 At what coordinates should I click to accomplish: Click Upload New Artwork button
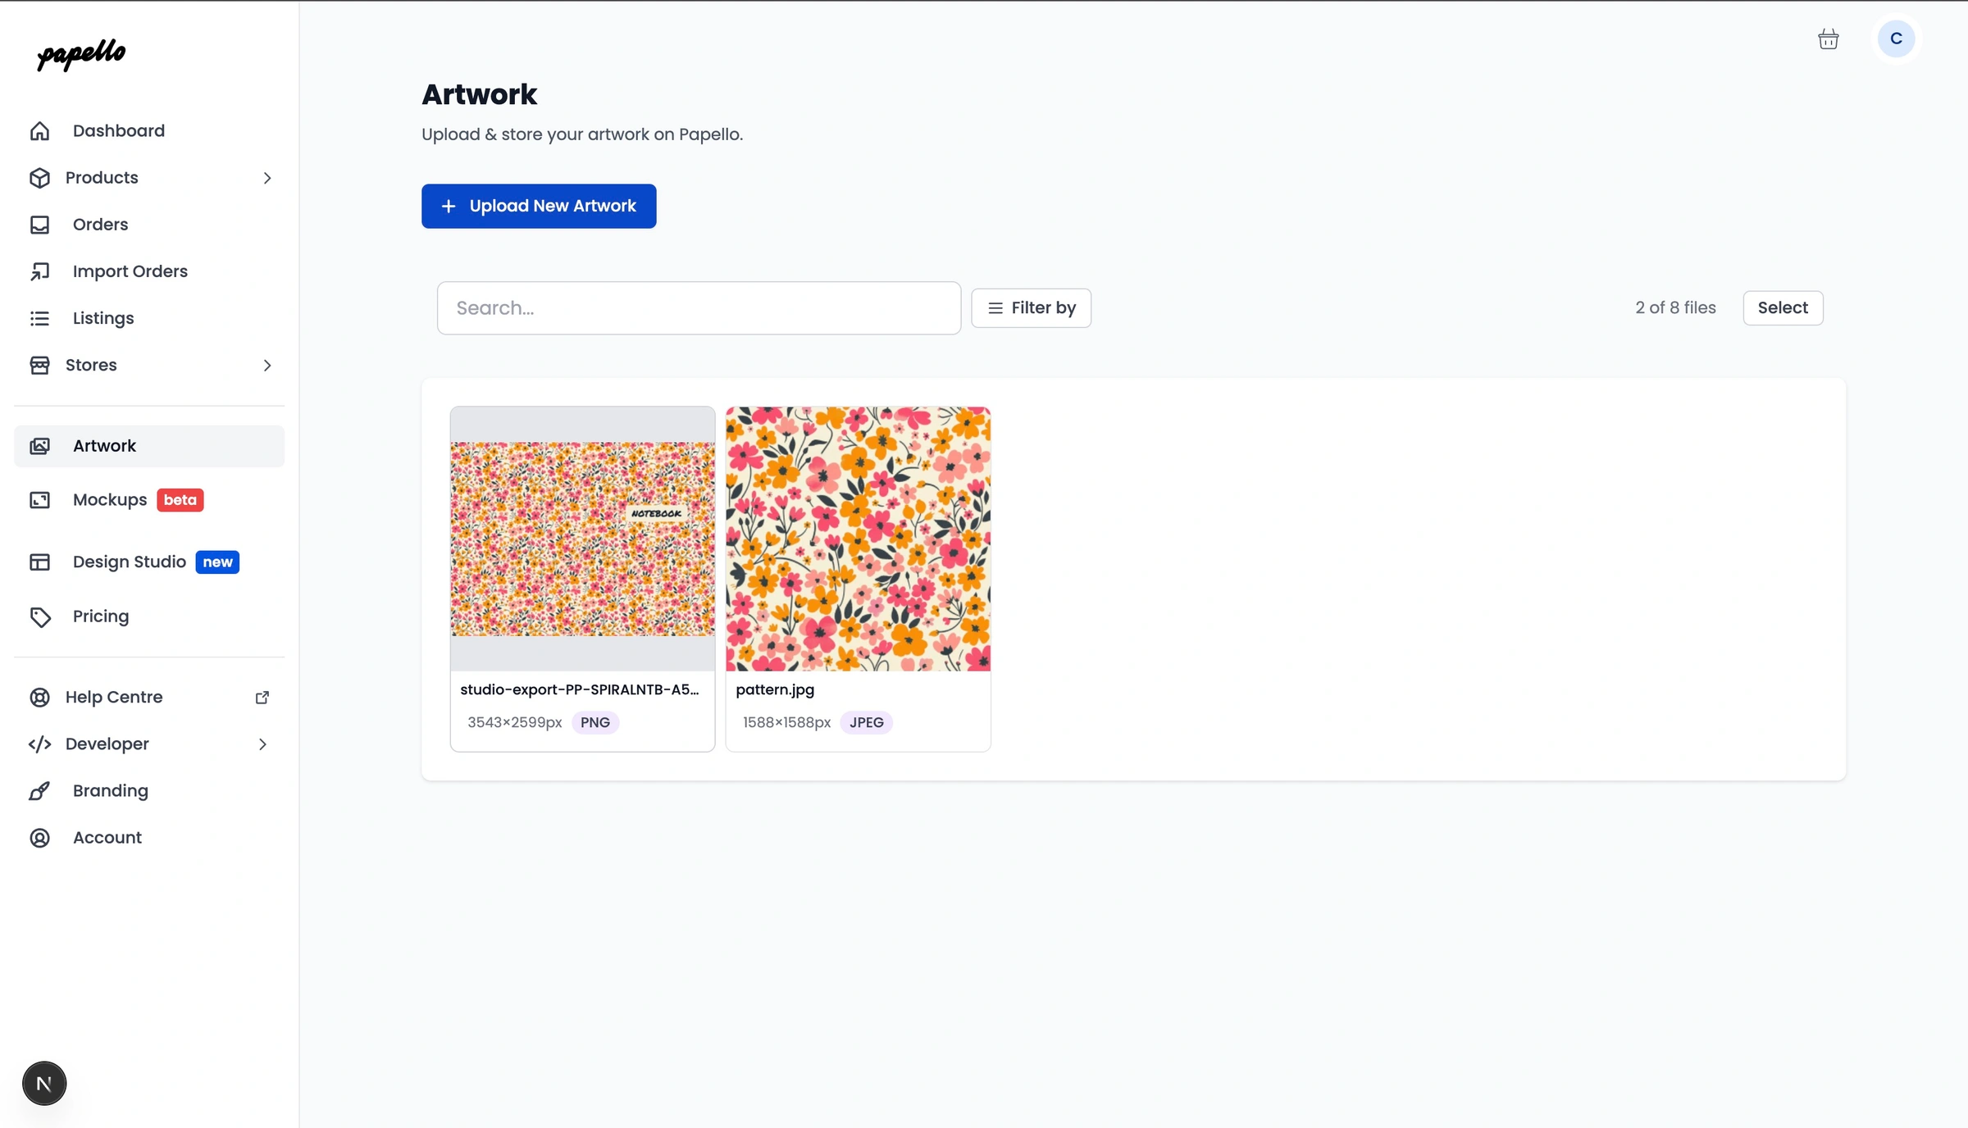539,207
